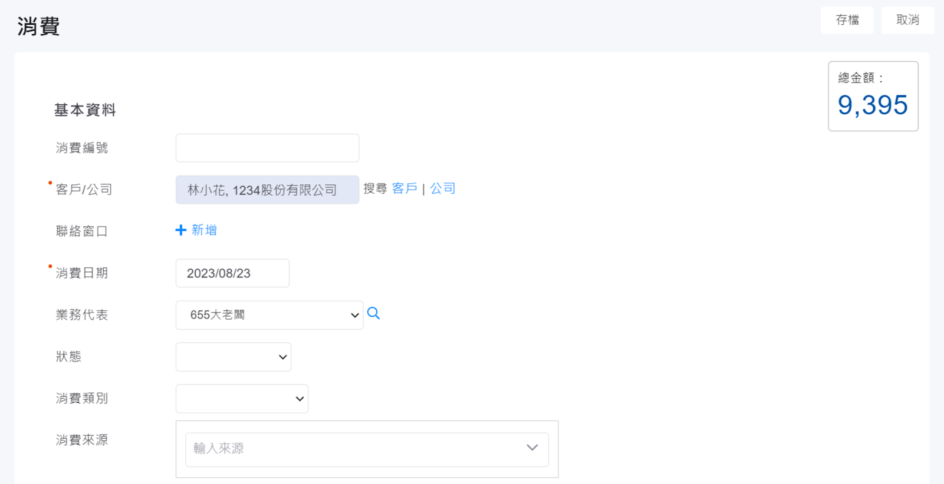Click the 消費日期 required field label
Viewport: 944px width, 484px height.
tap(82, 273)
